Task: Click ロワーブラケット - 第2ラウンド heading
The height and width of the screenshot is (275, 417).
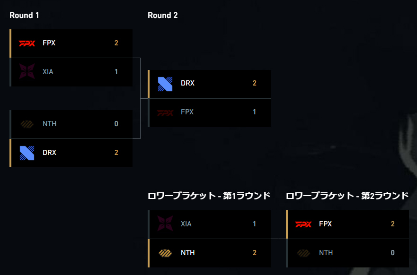Action: (347, 196)
